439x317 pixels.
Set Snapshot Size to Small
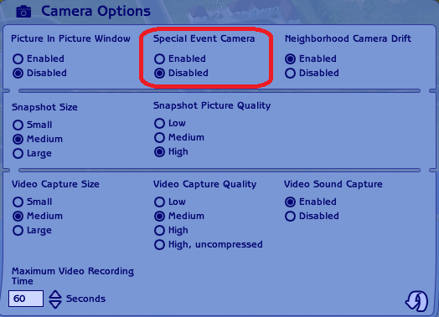pos(18,125)
